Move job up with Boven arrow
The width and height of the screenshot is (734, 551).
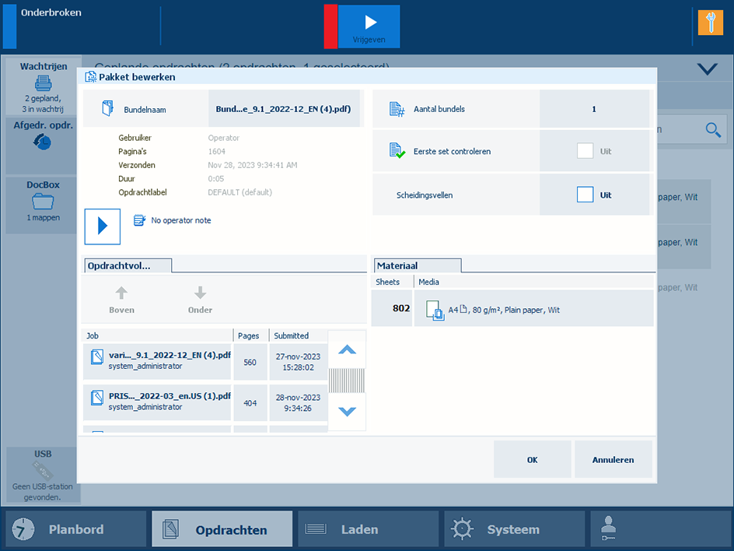[x=121, y=300]
